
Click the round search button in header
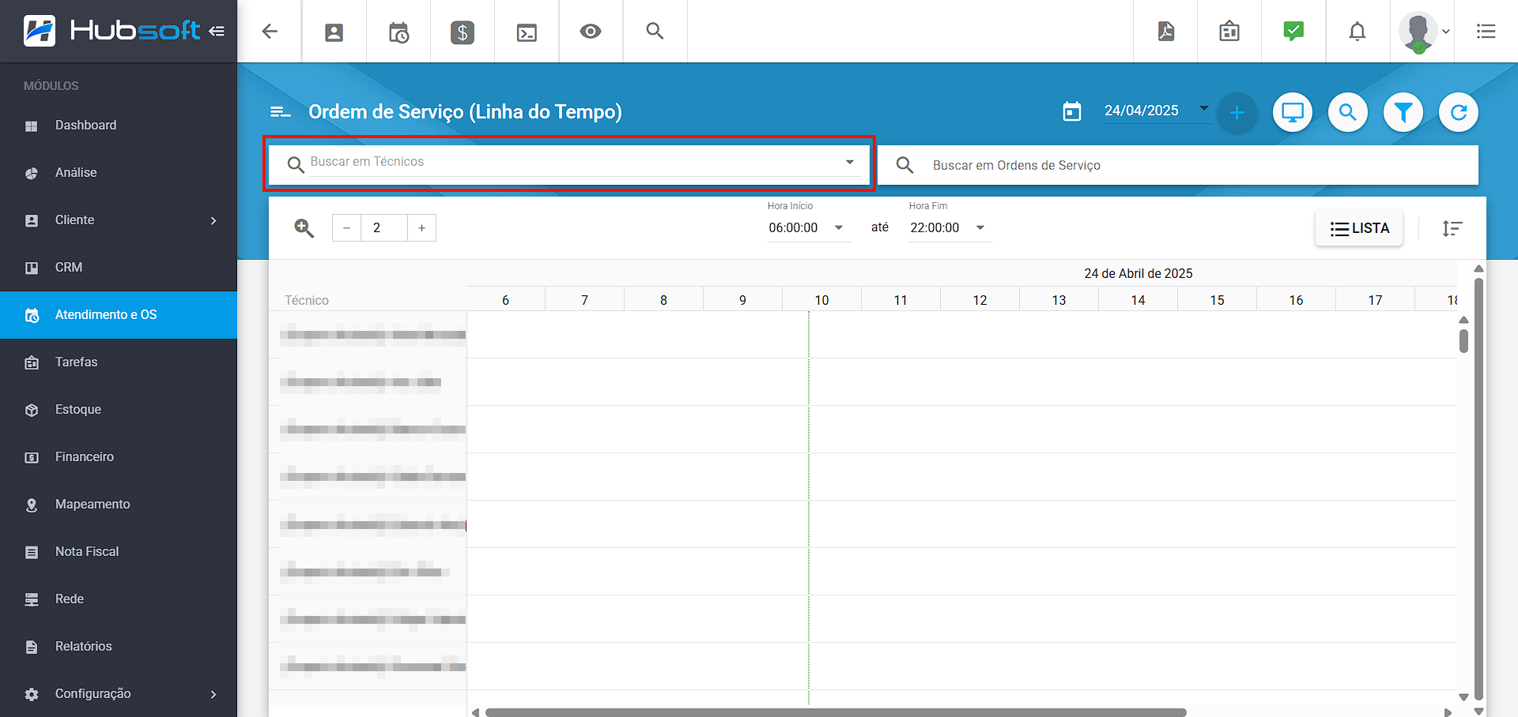point(1348,113)
